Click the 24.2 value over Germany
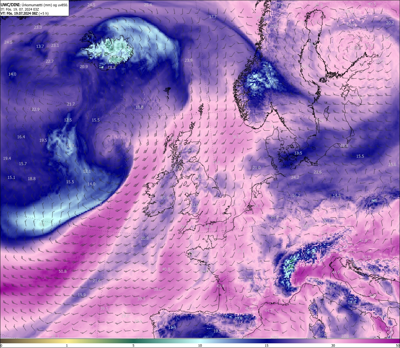 pyautogui.click(x=295, y=177)
